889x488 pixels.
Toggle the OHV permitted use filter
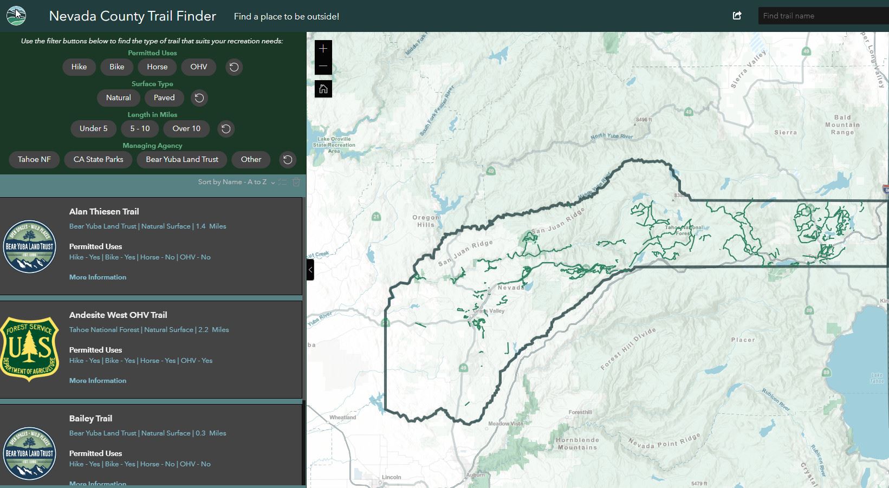coord(199,67)
